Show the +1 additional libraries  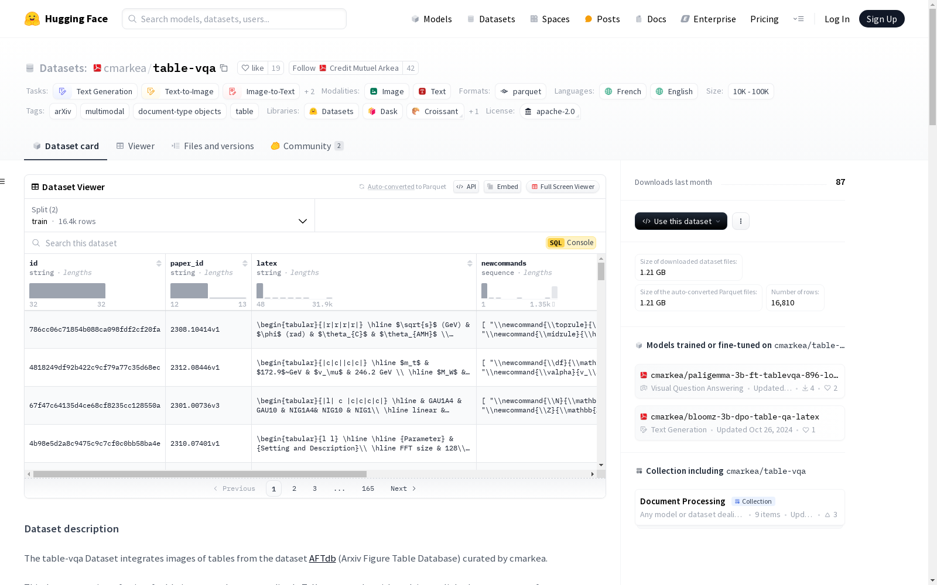474,111
